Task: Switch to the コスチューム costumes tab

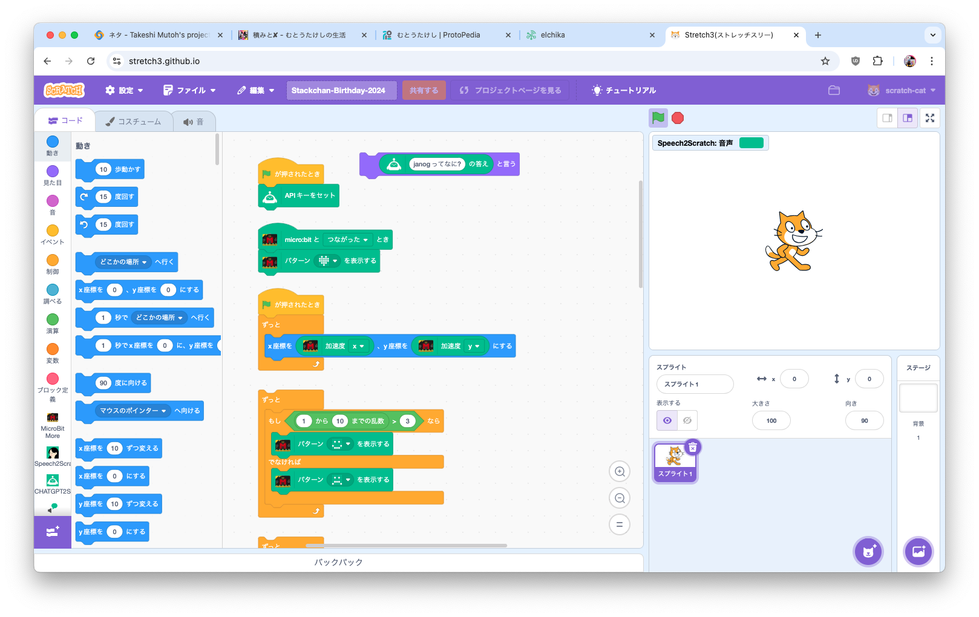Action: click(134, 122)
